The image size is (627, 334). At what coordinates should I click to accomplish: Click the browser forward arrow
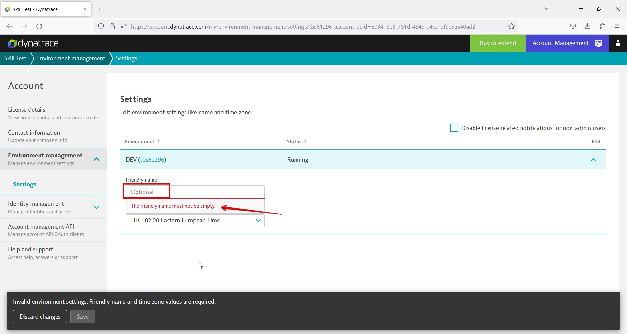(24, 26)
